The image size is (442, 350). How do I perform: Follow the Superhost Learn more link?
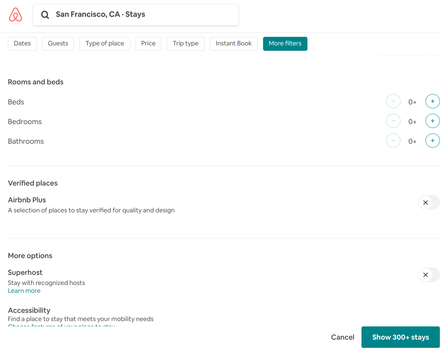[x=24, y=291]
